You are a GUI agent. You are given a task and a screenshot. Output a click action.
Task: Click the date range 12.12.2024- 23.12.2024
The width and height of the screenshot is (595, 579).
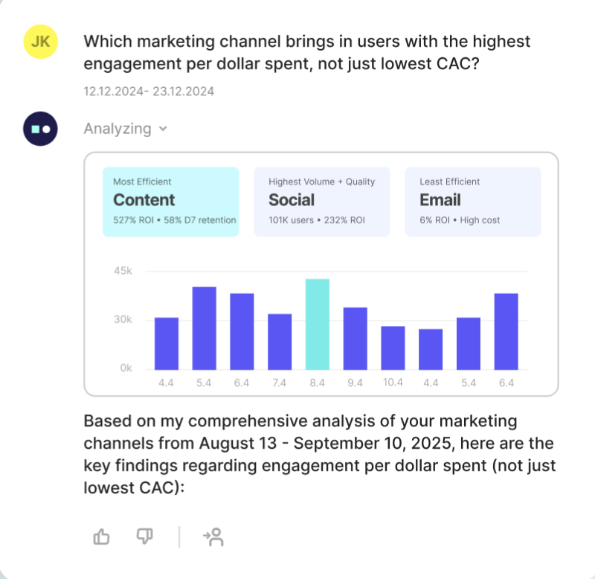click(149, 92)
